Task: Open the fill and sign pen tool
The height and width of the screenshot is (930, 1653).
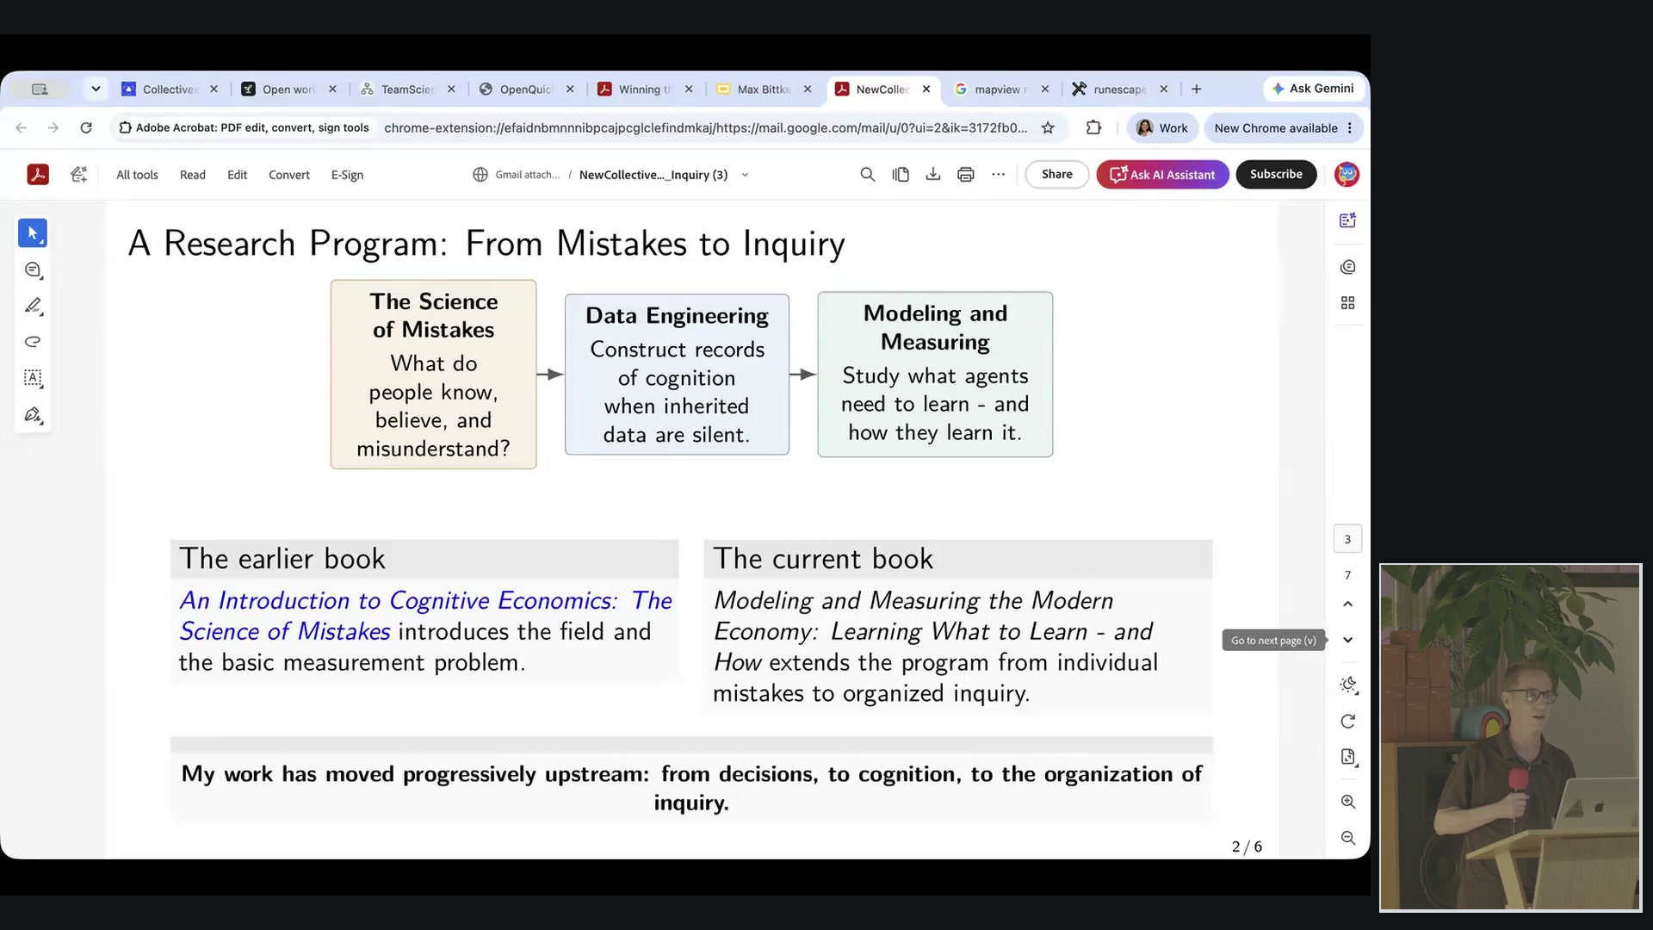Action: tap(33, 415)
